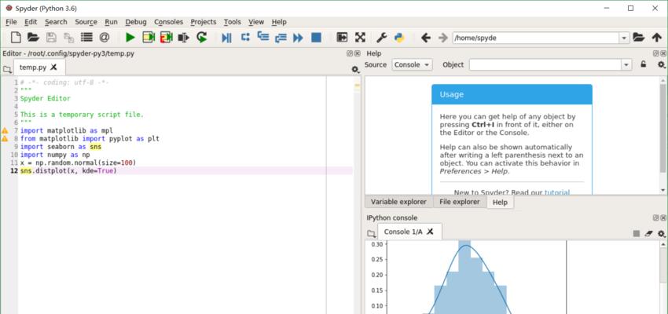Run selection or current line
This screenshot has width=668, height=314.
point(184,38)
